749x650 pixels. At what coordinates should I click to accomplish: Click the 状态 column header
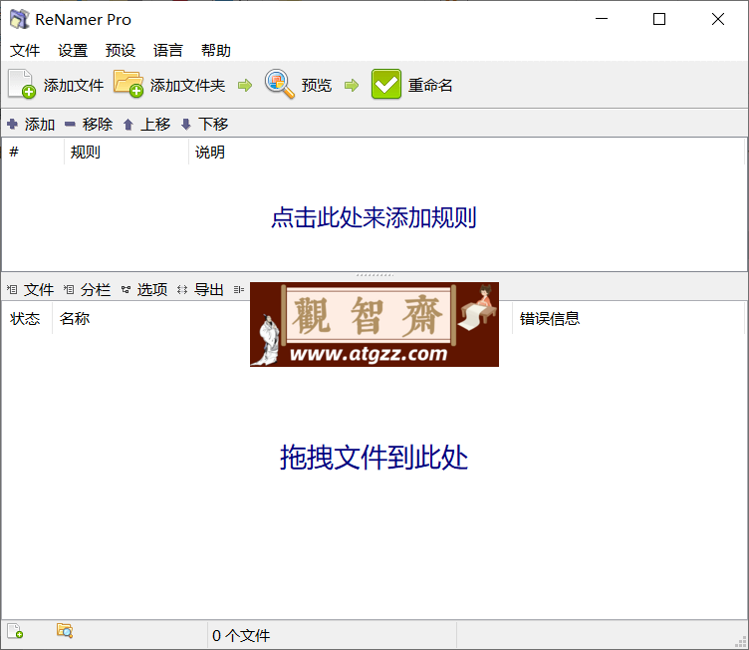point(27,319)
